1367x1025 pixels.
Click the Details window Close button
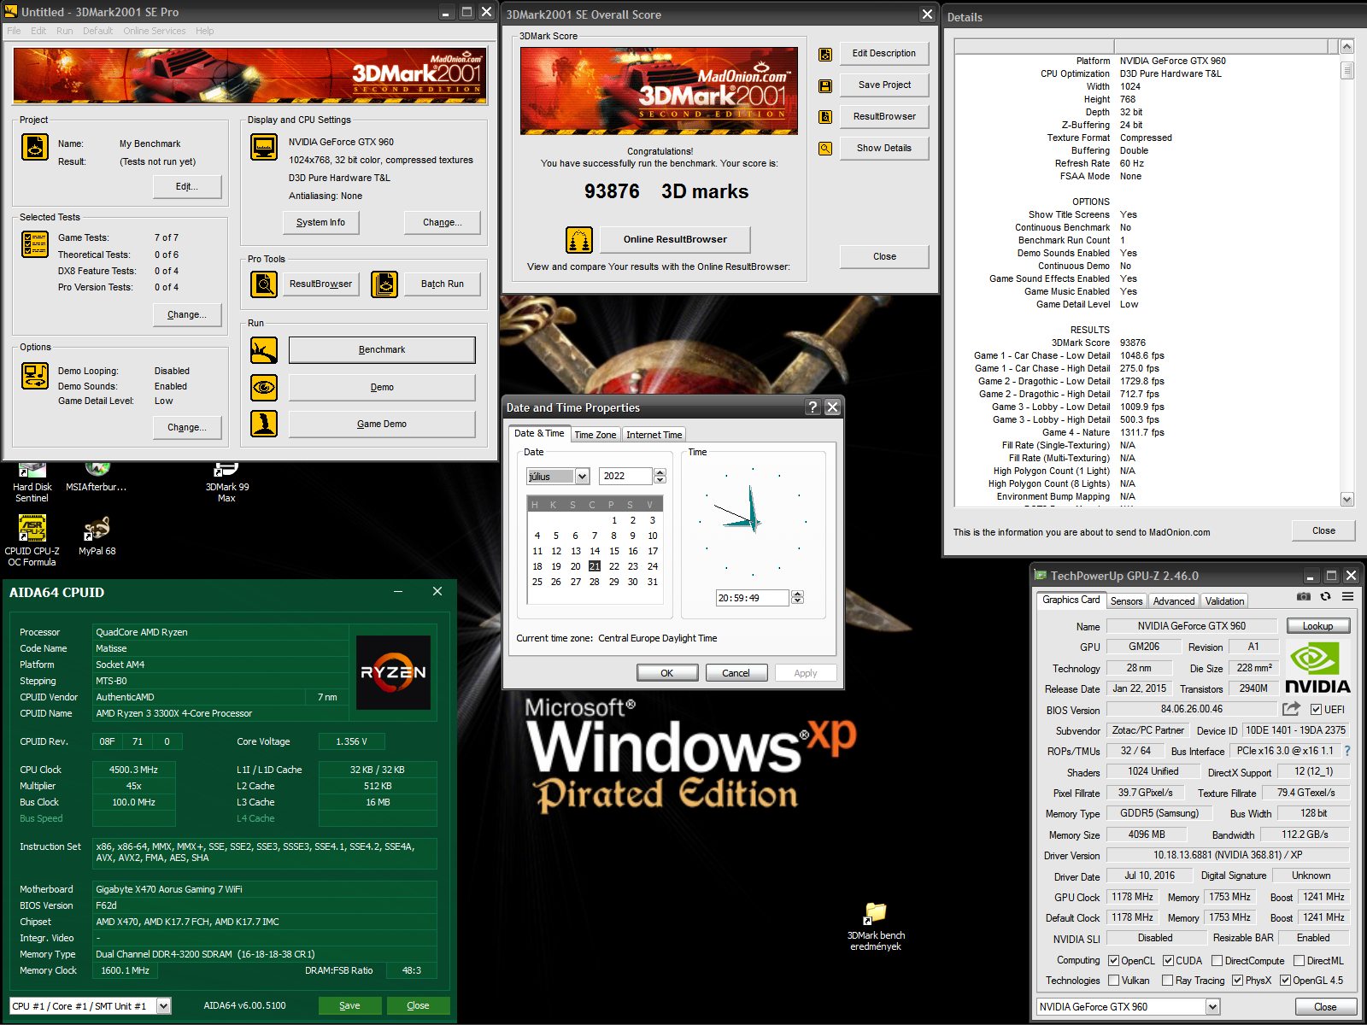(x=1323, y=530)
